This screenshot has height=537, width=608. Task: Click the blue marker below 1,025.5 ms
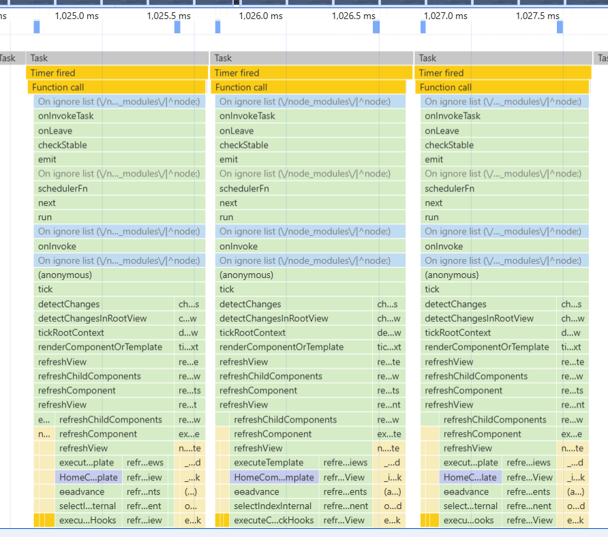tap(177, 27)
